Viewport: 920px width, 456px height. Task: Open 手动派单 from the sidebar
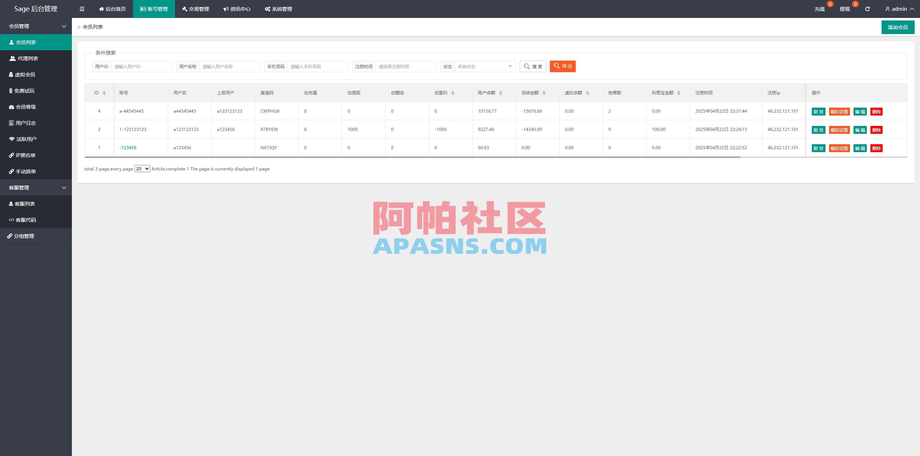click(x=25, y=171)
